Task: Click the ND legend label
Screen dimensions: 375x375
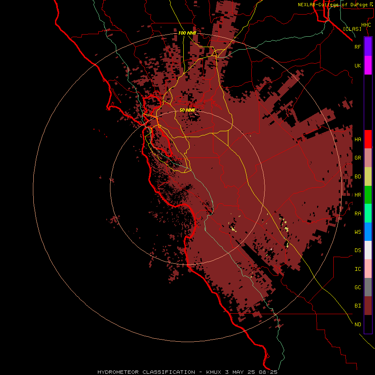Action: click(x=357, y=325)
